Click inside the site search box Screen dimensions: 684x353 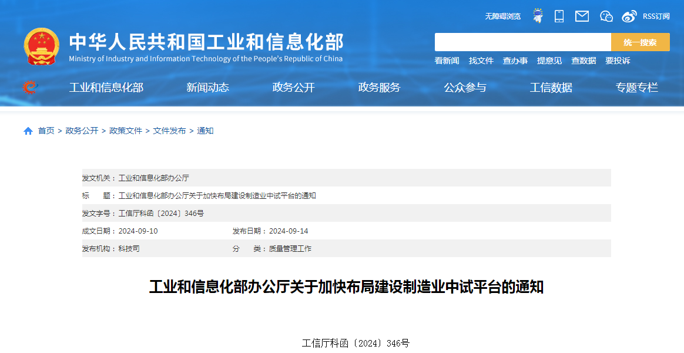tap(522, 42)
